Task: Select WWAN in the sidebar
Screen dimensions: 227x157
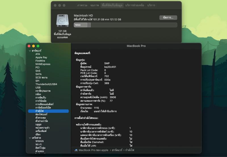Action: (39, 141)
